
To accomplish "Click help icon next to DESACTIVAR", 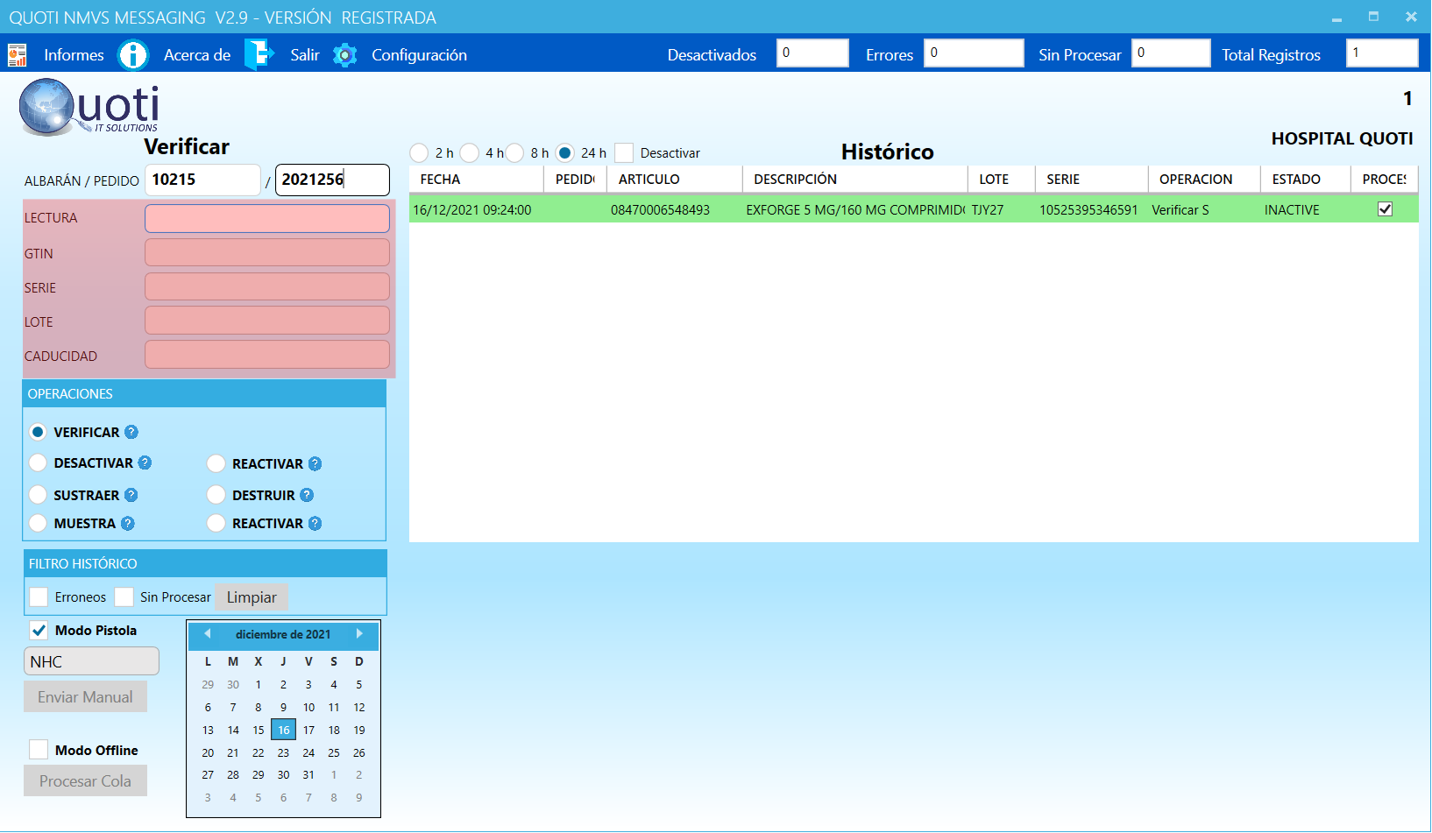I will click(x=145, y=462).
